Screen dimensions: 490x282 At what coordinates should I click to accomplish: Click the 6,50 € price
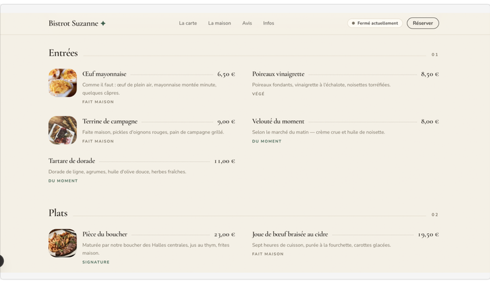tap(226, 74)
